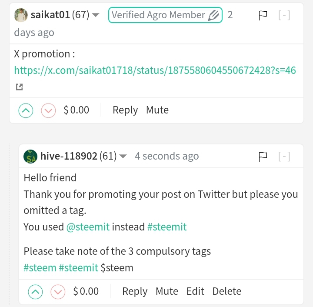Flag saikat01's comment
This screenshot has width=313, height=307.
pyautogui.click(x=263, y=16)
